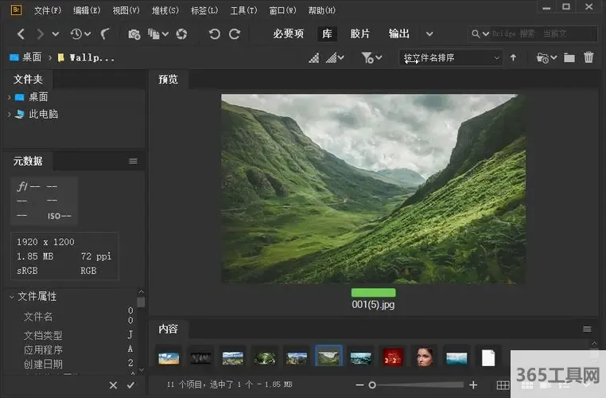This screenshot has height=398, width=606.
Task: Collapse the 文件属性 metadata section
Action: tap(11, 297)
